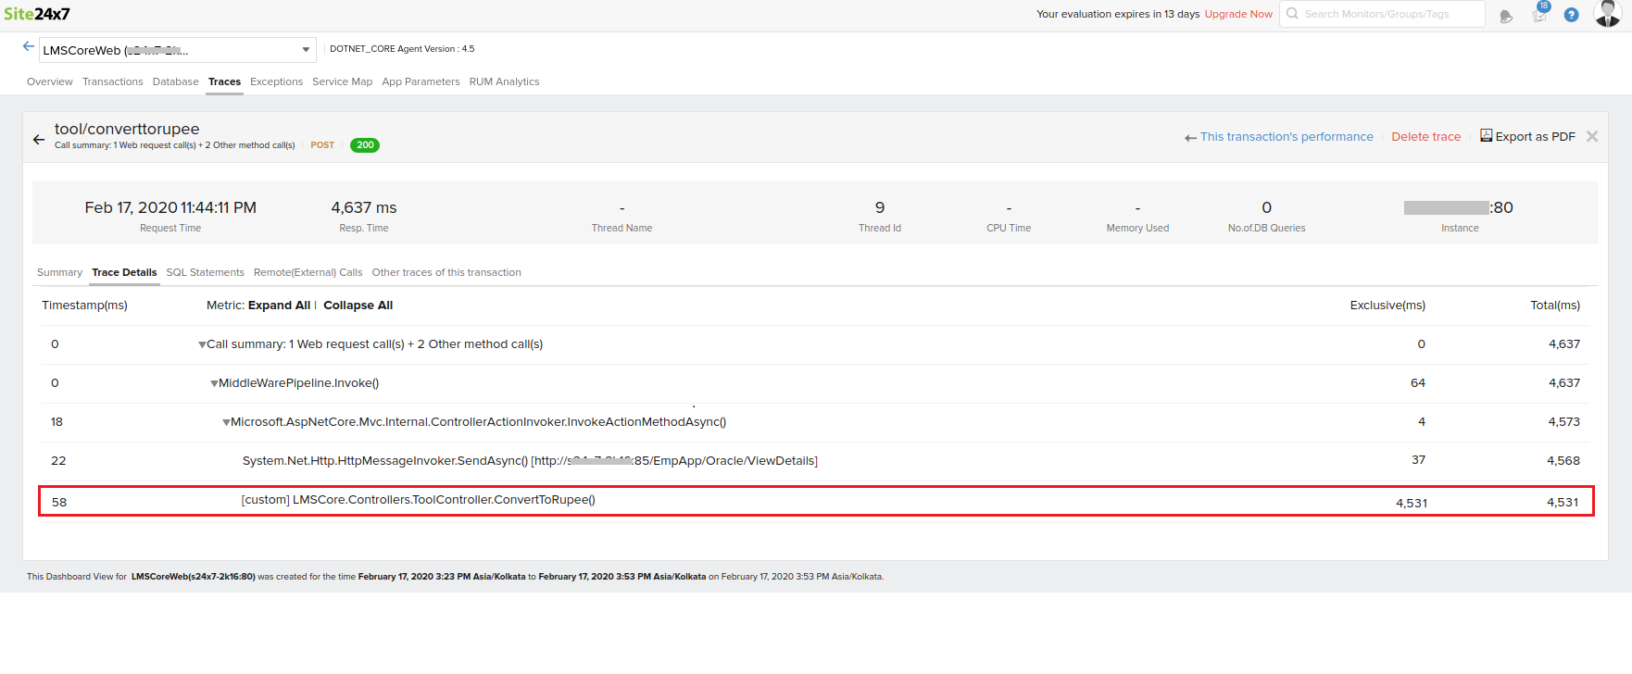This screenshot has width=1632, height=674.
Task: Click the Site24x7 logo
Action: click(x=37, y=14)
